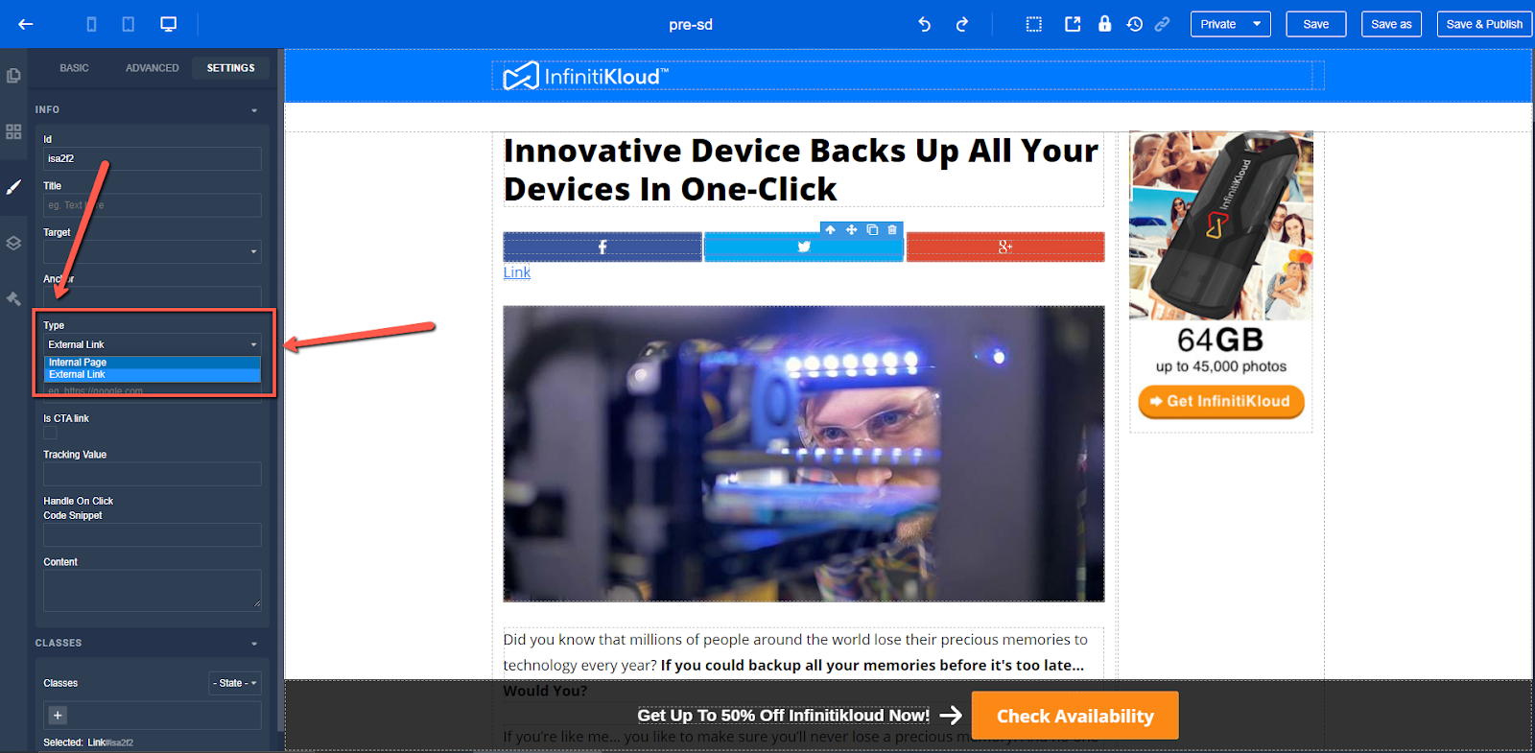Click the Content text area
The width and height of the screenshot is (1535, 753).
[x=153, y=590]
